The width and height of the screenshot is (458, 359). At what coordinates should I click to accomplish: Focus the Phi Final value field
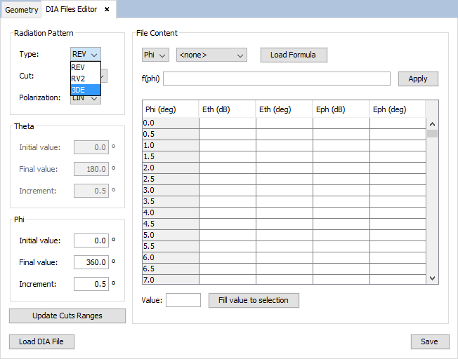coord(91,262)
